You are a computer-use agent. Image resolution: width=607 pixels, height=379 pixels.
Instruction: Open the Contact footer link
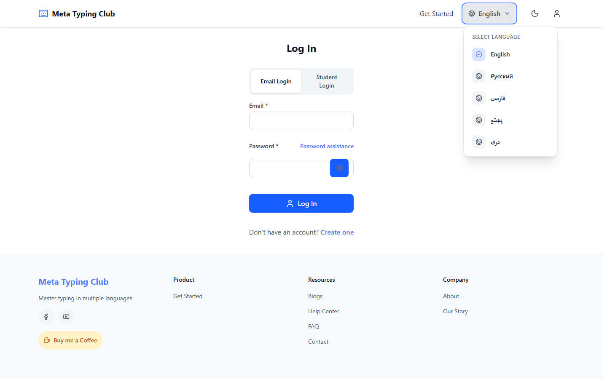pos(318,342)
